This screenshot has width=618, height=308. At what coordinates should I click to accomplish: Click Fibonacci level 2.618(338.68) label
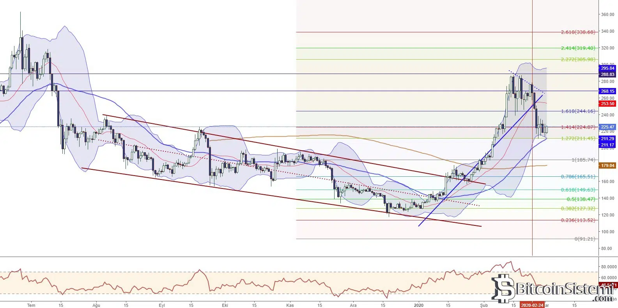[x=578, y=32]
